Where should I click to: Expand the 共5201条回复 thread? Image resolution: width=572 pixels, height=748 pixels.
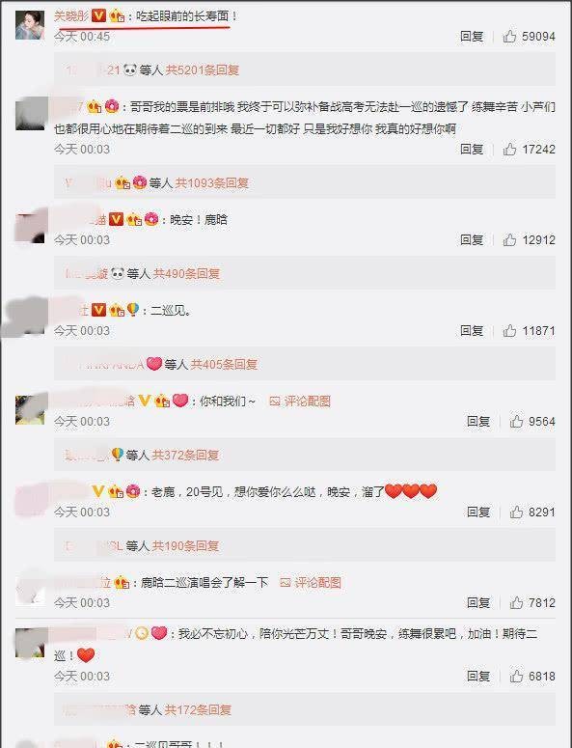203,70
